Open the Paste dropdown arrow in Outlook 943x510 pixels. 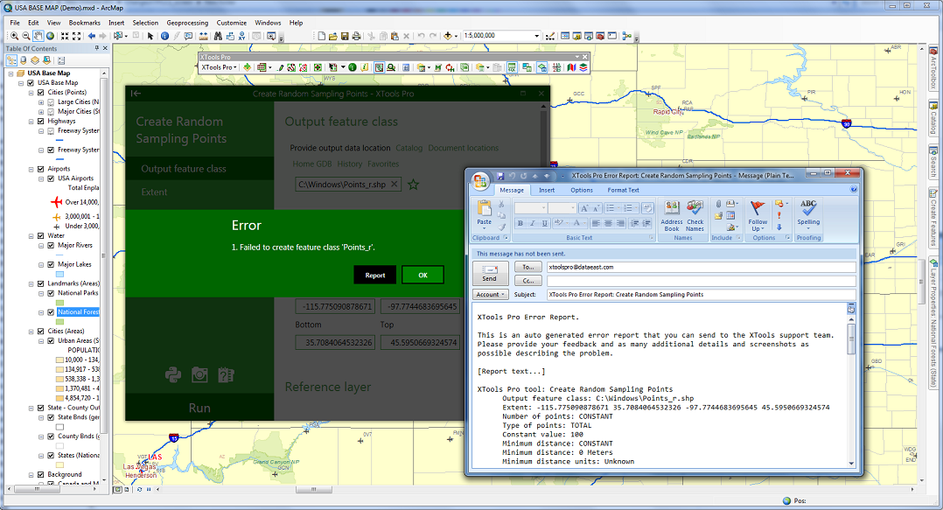[x=484, y=228]
